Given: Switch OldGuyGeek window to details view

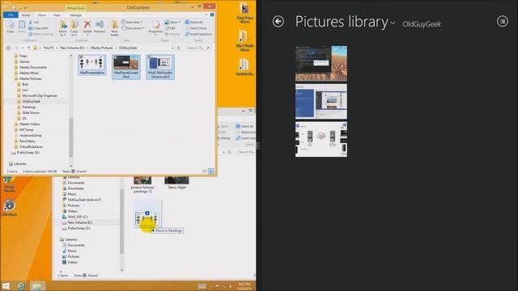Looking at the screenshot, I should pyautogui.click(x=205, y=171).
